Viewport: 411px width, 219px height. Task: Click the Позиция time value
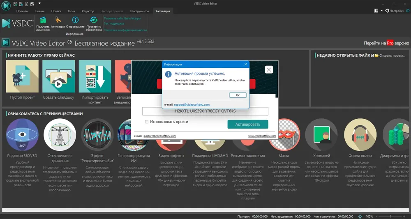pos(260,217)
